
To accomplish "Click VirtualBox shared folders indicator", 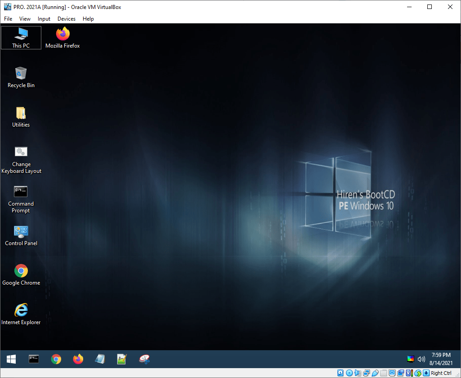I will (x=383, y=373).
